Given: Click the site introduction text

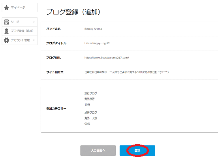Looking at the screenshot, I should click(127, 72).
